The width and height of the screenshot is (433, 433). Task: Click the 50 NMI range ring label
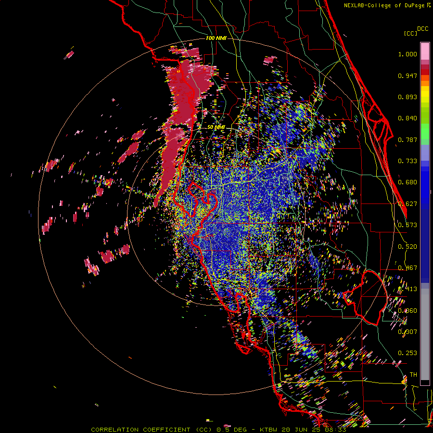[216, 127]
